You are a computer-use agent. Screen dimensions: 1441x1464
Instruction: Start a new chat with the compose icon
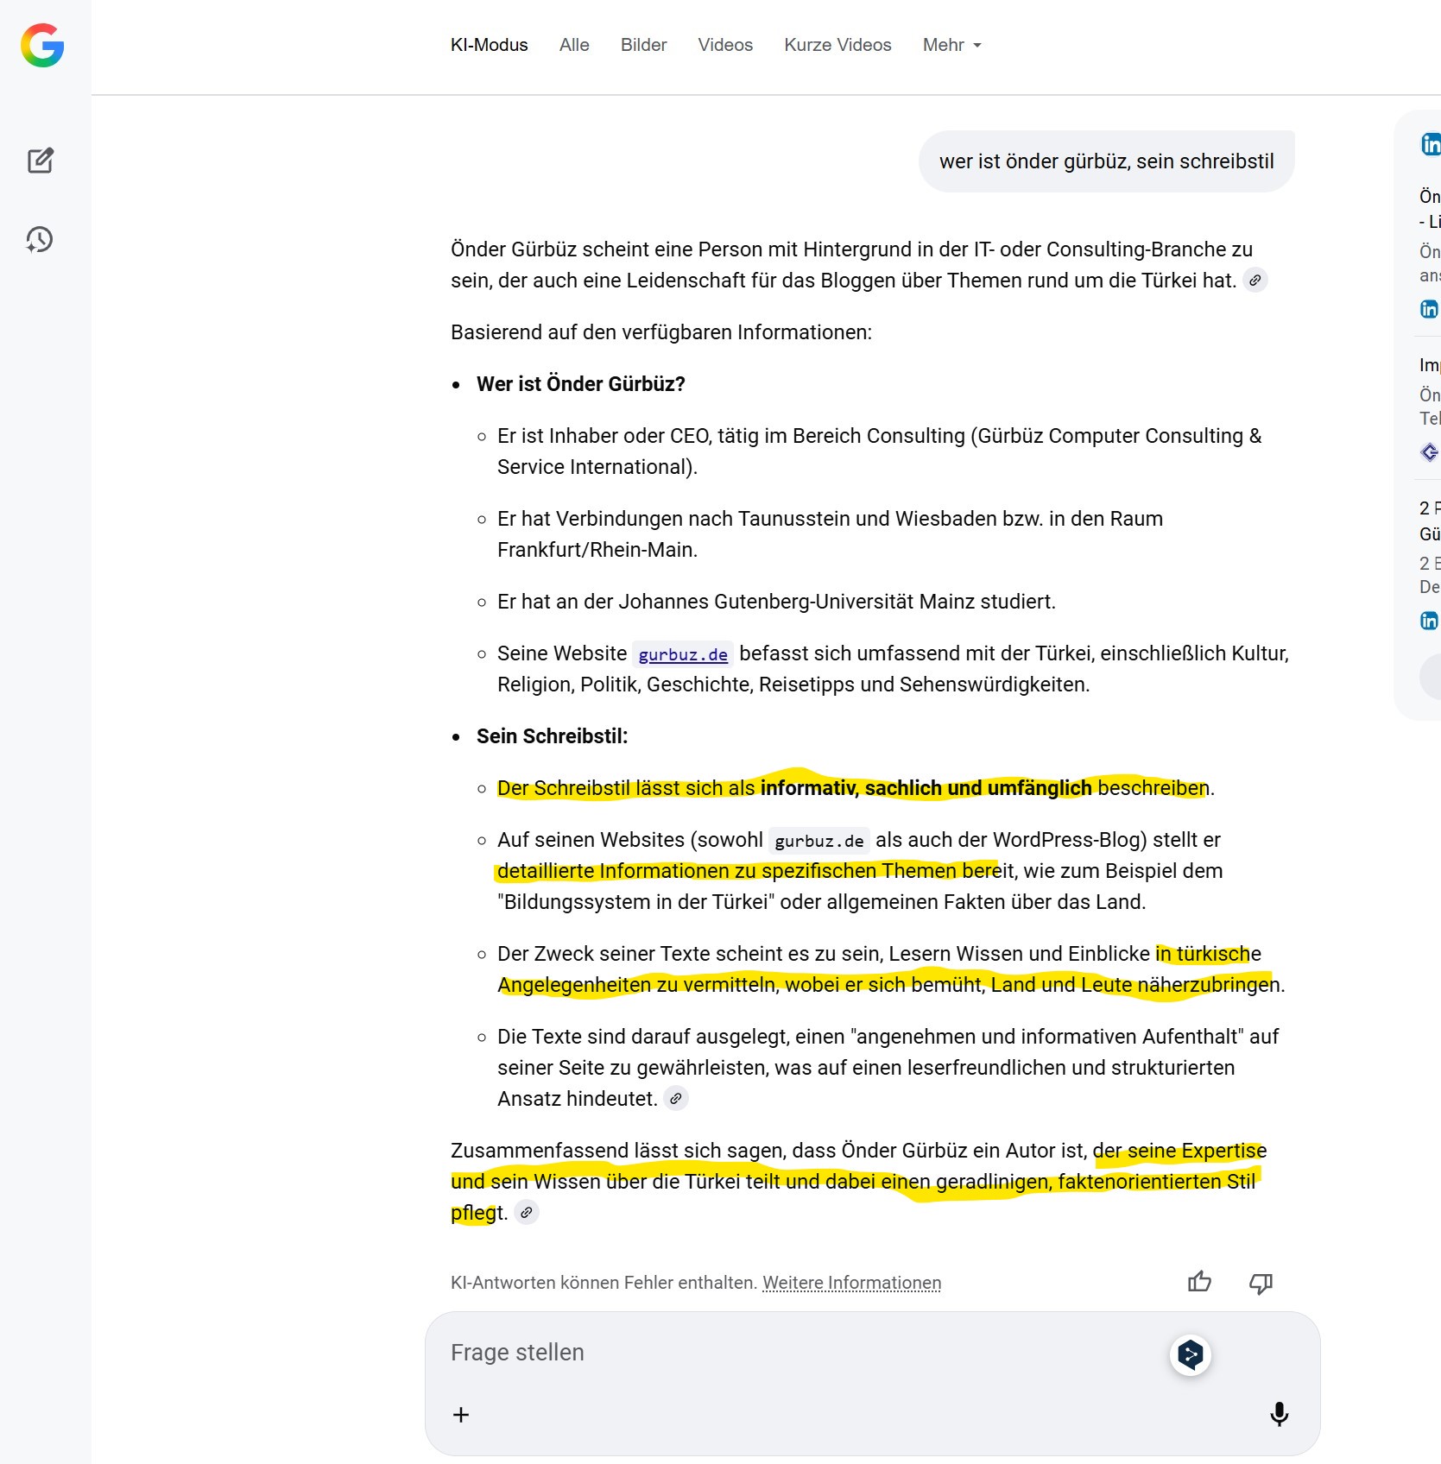click(x=41, y=161)
